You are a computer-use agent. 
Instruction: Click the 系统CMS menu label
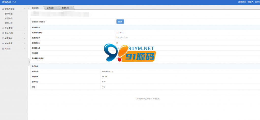pyautogui.click(x=9, y=33)
